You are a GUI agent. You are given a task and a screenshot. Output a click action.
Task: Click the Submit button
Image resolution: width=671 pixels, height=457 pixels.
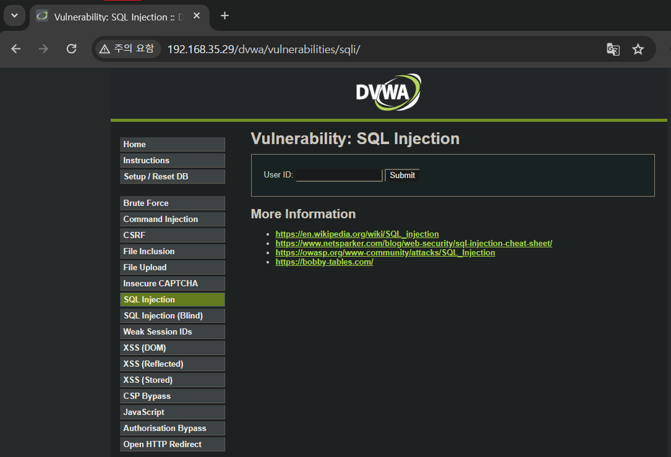click(402, 175)
